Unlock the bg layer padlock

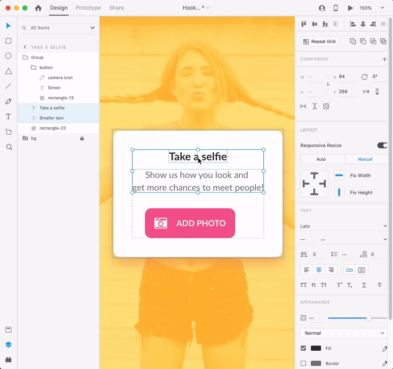pyautogui.click(x=82, y=139)
